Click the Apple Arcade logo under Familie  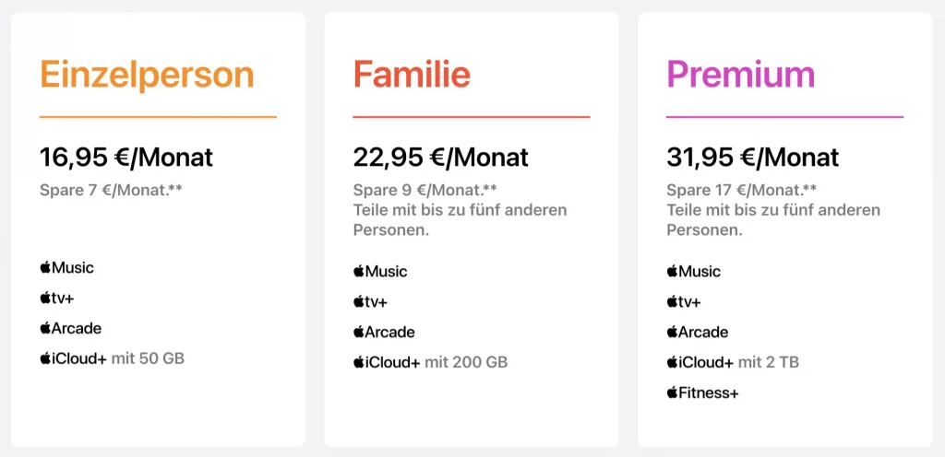(384, 333)
